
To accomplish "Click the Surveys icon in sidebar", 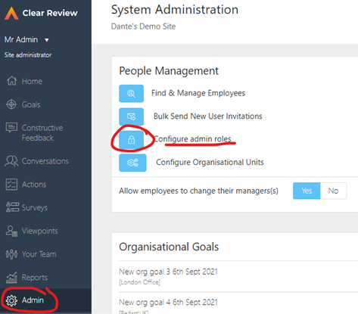I will click(12, 207).
